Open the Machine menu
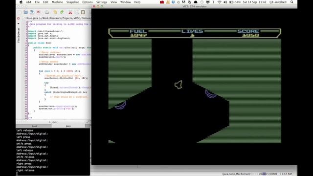 point(57,2)
